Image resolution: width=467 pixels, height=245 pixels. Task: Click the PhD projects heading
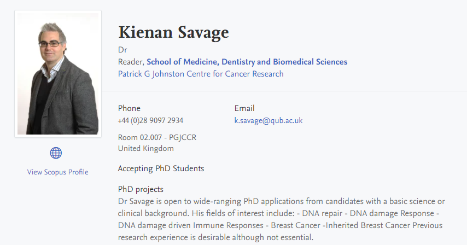[141, 189]
